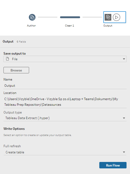
Task: Click the Location path field
Action: point(65,102)
